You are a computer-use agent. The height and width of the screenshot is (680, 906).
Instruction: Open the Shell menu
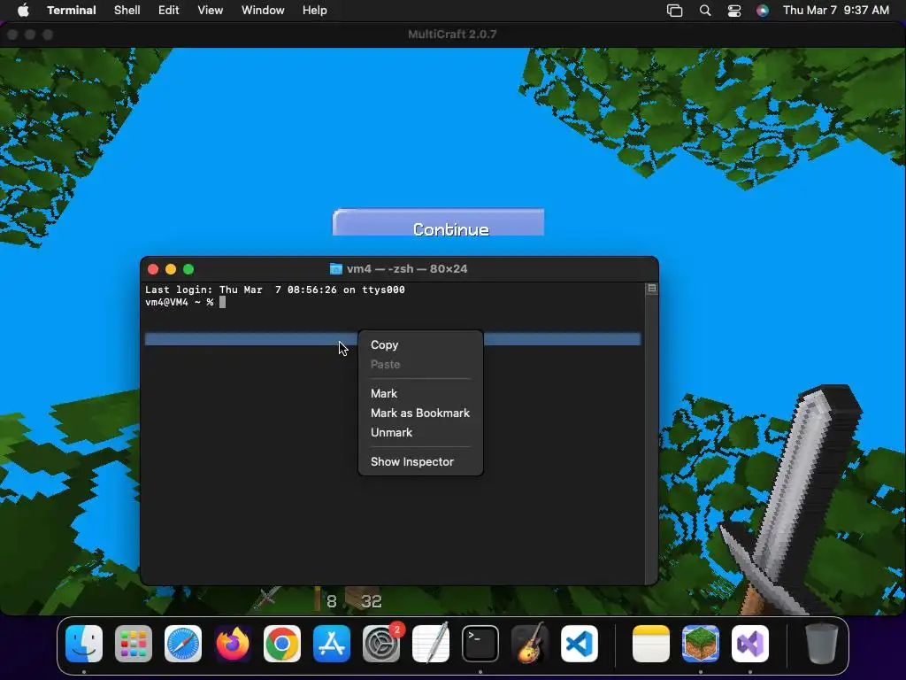pyautogui.click(x=127, y=11)
